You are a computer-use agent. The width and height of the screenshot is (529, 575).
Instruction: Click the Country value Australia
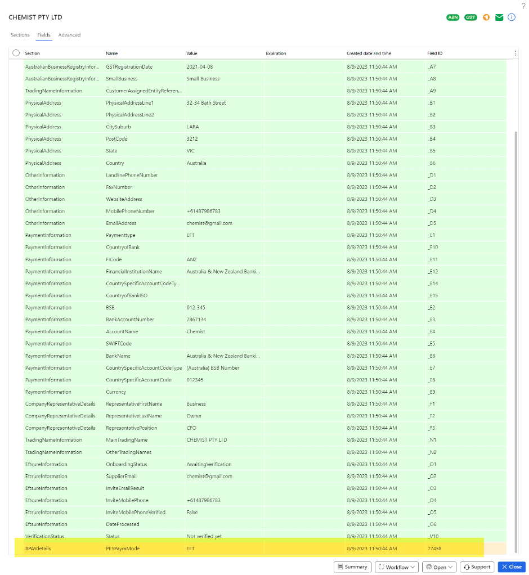tap(196, 163)
